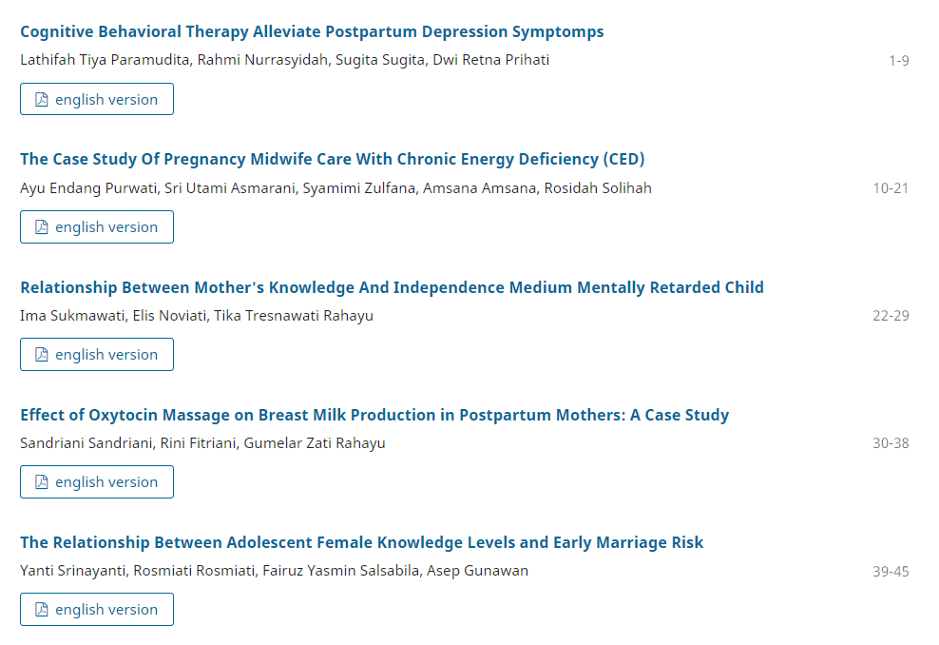Click PDF icon for Chronic Energy Deficiency article
The width and height of the screenshot is (939, 645).
click(42, 227)
